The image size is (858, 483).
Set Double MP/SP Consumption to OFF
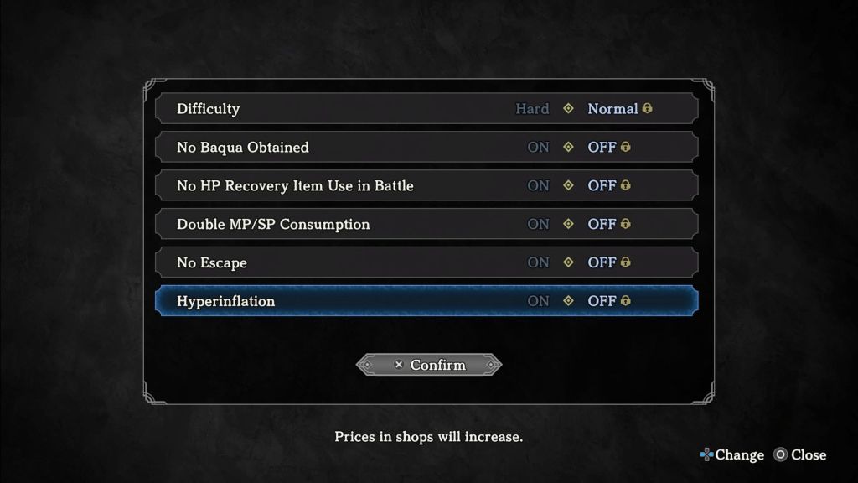(602, 225)
